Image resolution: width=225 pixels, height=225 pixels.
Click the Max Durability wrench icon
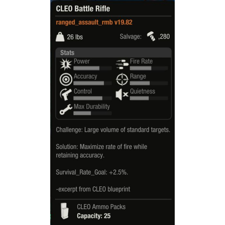pyautogui.click(x=66, y=110)
